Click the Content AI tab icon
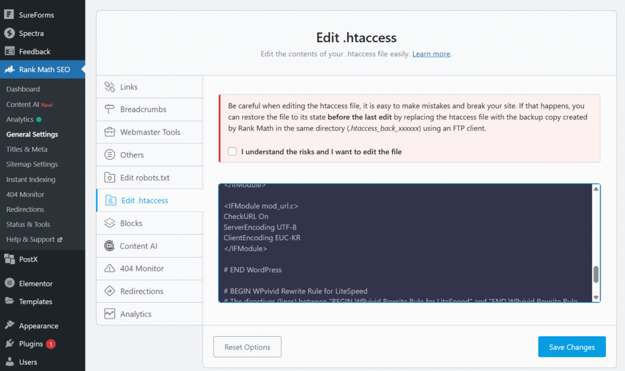625x371 pixels. click(x=109, y=245)
